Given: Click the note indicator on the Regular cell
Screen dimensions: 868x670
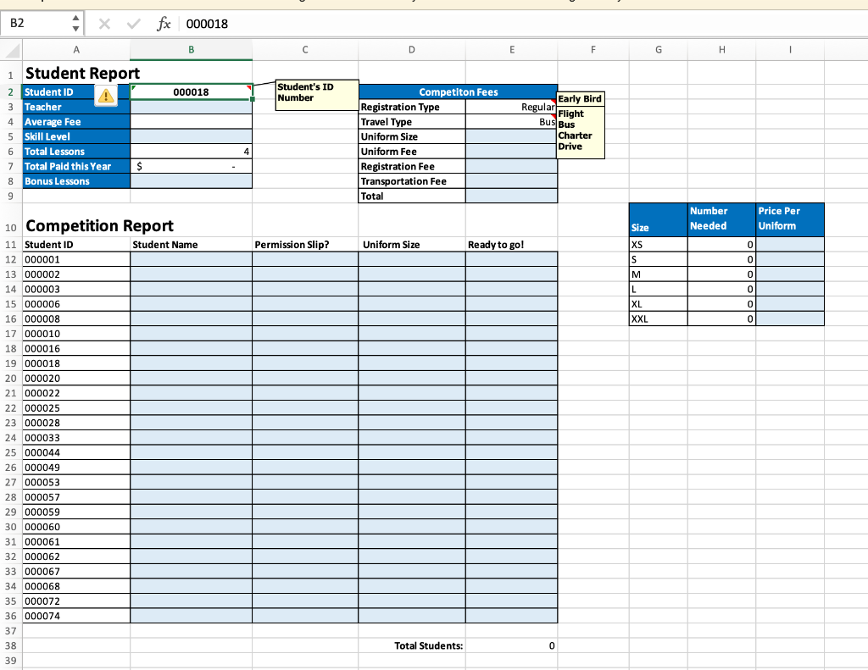Looking at the screenshot, I should pos(554,102).
